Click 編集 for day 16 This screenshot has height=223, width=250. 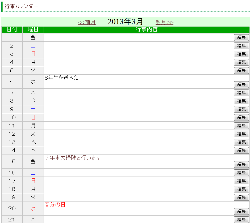click(241, 173)
